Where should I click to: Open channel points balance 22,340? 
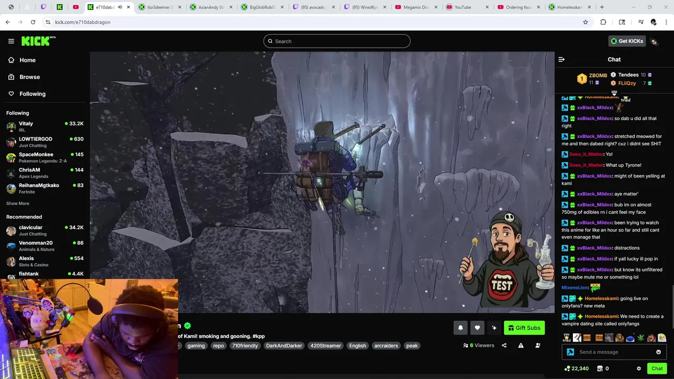(x=576, y=368)
